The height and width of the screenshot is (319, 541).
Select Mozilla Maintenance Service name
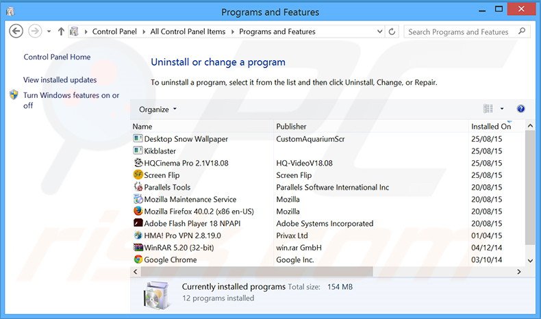point(190,199)
